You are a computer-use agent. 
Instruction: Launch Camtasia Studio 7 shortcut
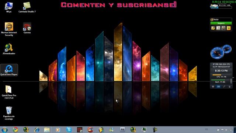(27, 7)
